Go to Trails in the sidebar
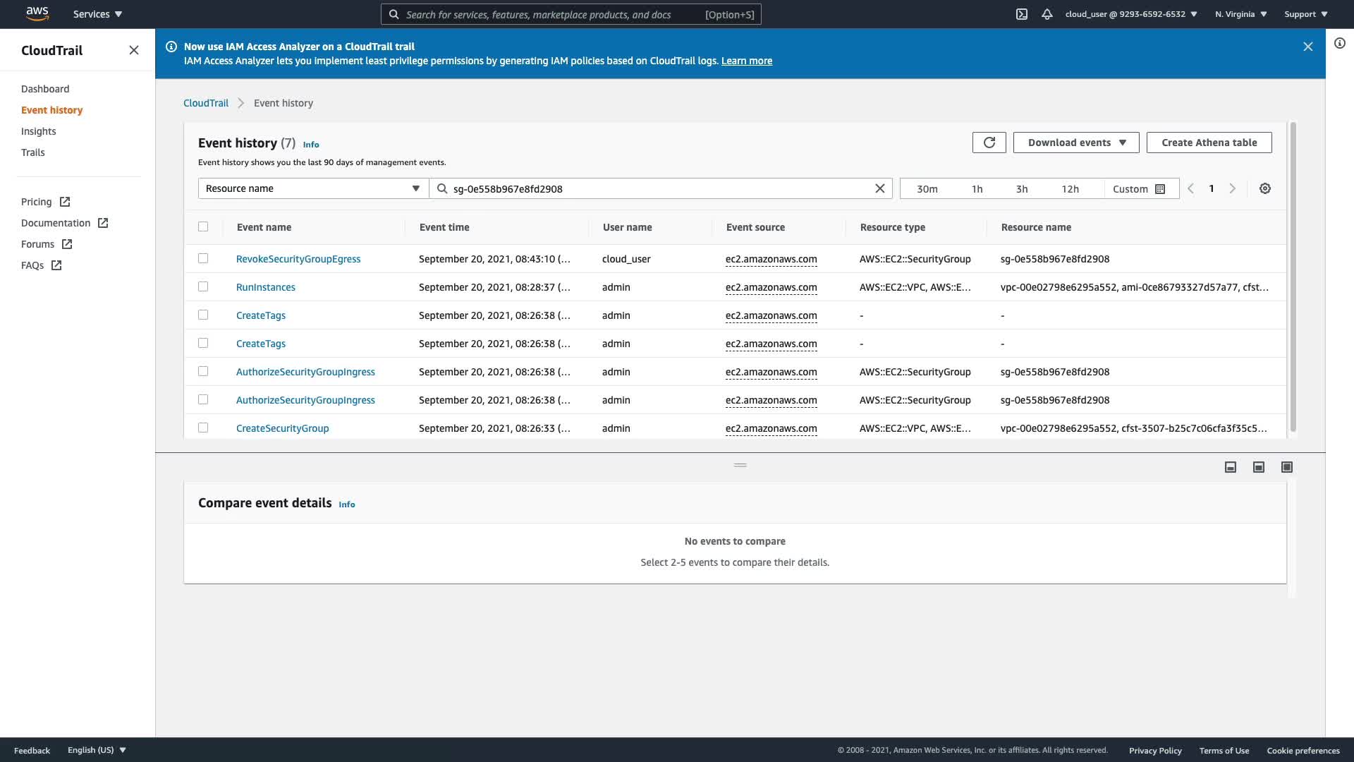1354x762 pixels. pyautogui.click(x=33, y=152)
